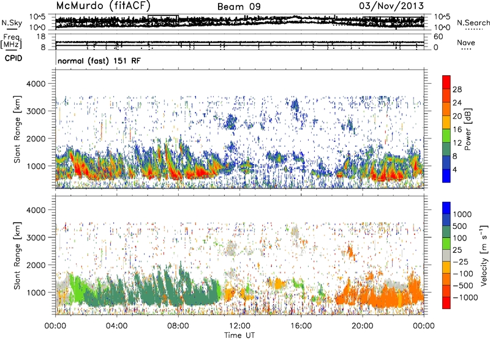Click the '16:00' time axis tick label
This screenshot has height=339, width=490.
tap(301, 326)
